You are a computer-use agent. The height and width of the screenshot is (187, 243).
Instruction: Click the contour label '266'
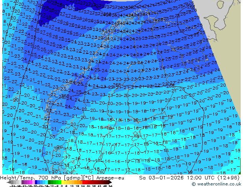coord(171,86)
